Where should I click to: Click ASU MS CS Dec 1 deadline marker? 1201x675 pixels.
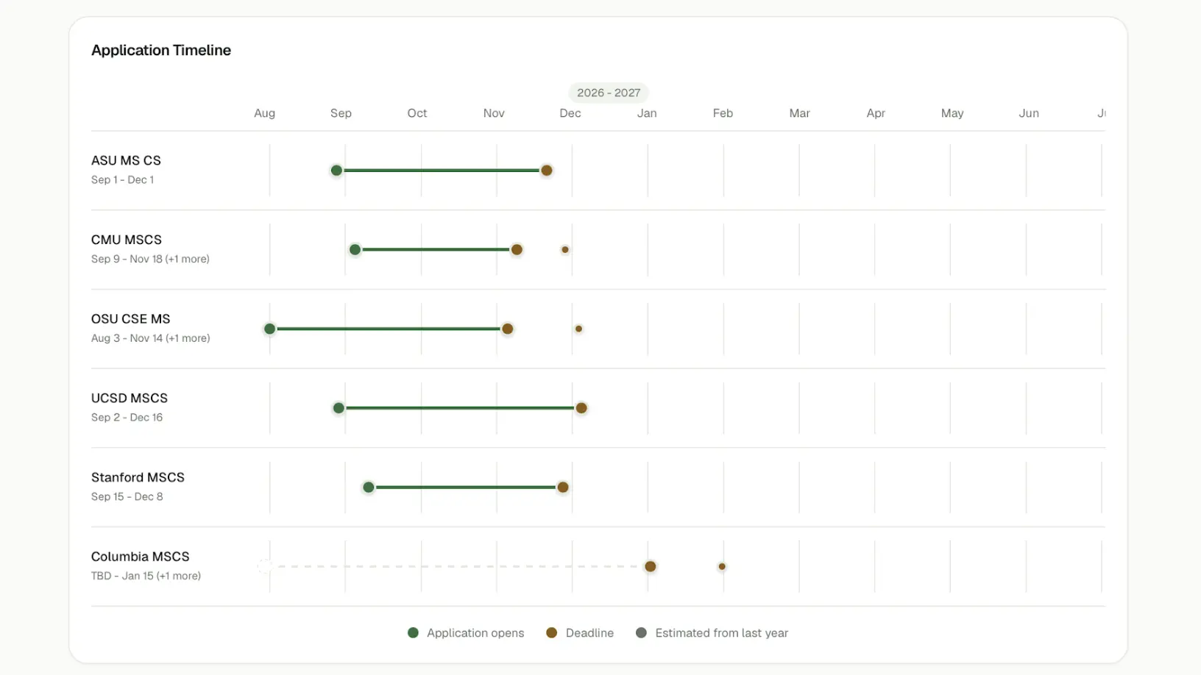[x=547, y=171]
